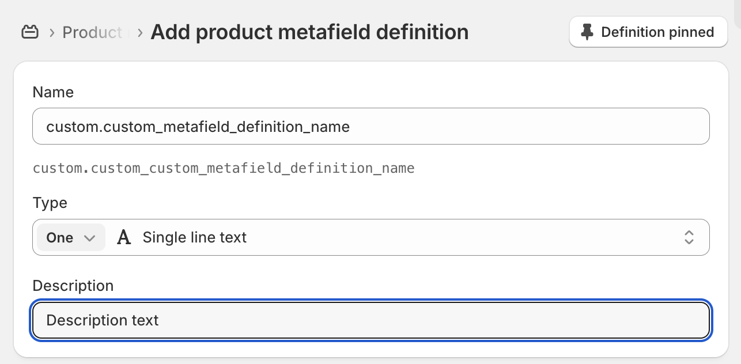Screen dimensions: 741x364
Task: Click the Definition pinned label text
Action: point(657,32)
